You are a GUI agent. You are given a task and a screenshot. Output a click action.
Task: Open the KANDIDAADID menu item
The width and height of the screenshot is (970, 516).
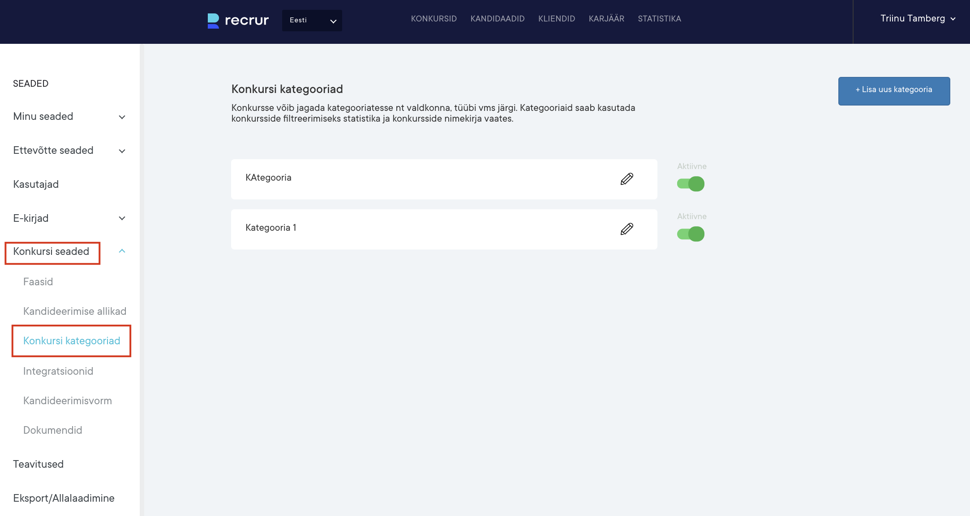497,19
